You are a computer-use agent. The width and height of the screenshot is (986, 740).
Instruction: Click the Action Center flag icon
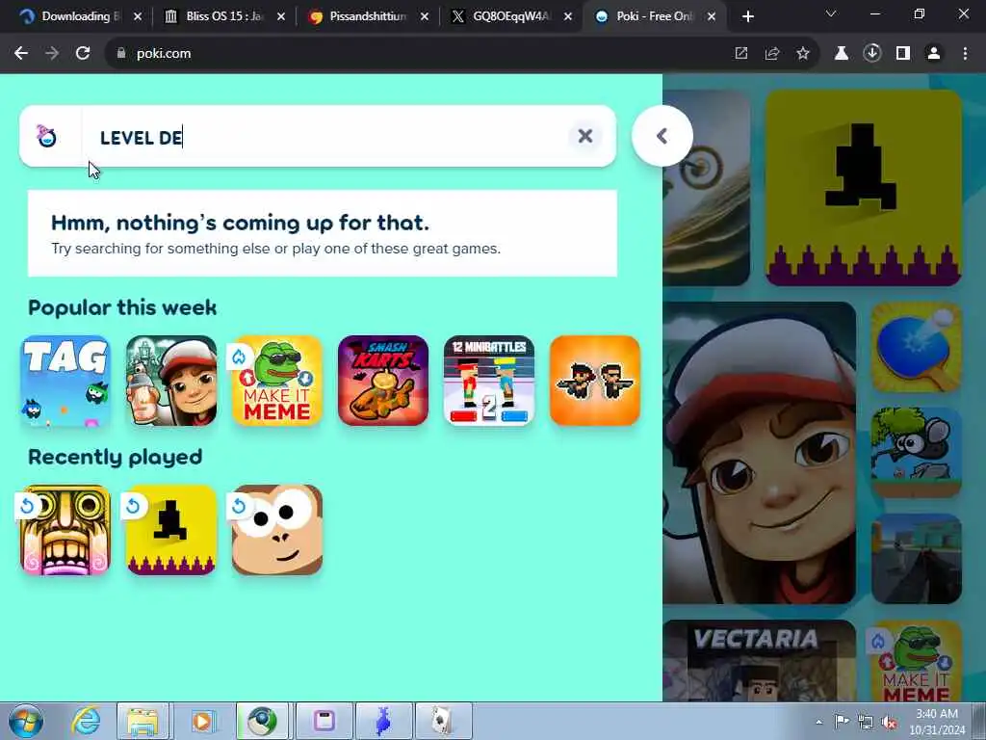pyautogui.click(x=842, y=722)
